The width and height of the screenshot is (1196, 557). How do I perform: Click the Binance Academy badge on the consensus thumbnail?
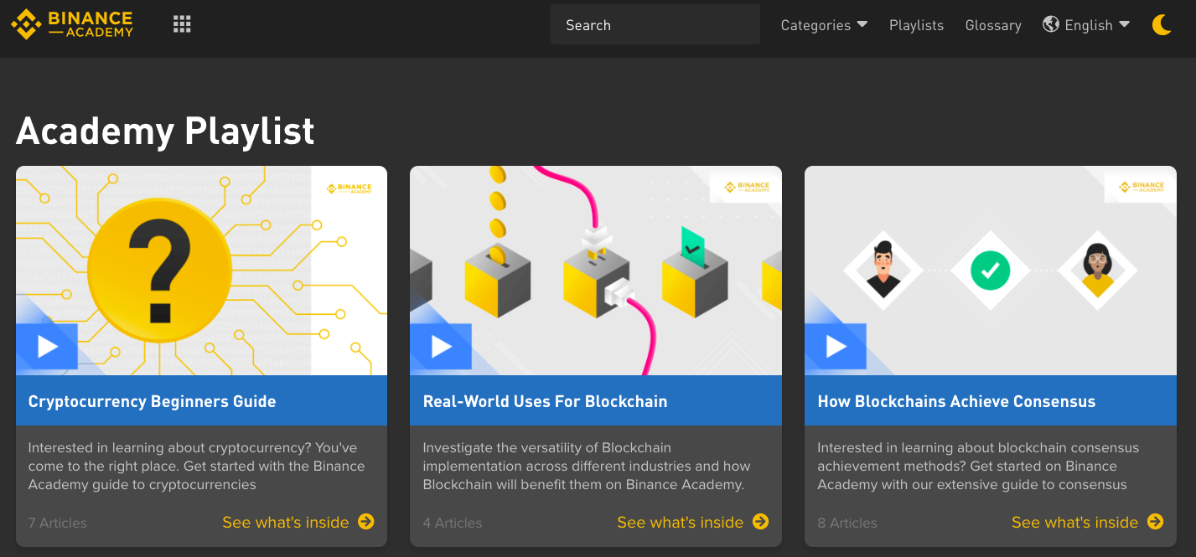pos(1141,188)
